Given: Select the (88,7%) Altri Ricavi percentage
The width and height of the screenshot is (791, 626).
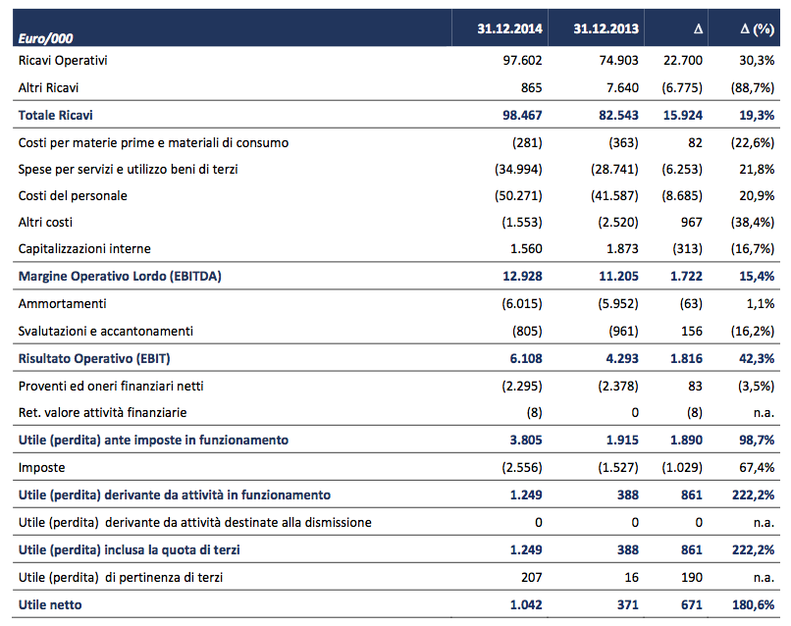Looking at the screenshot, I should [752, 88].
